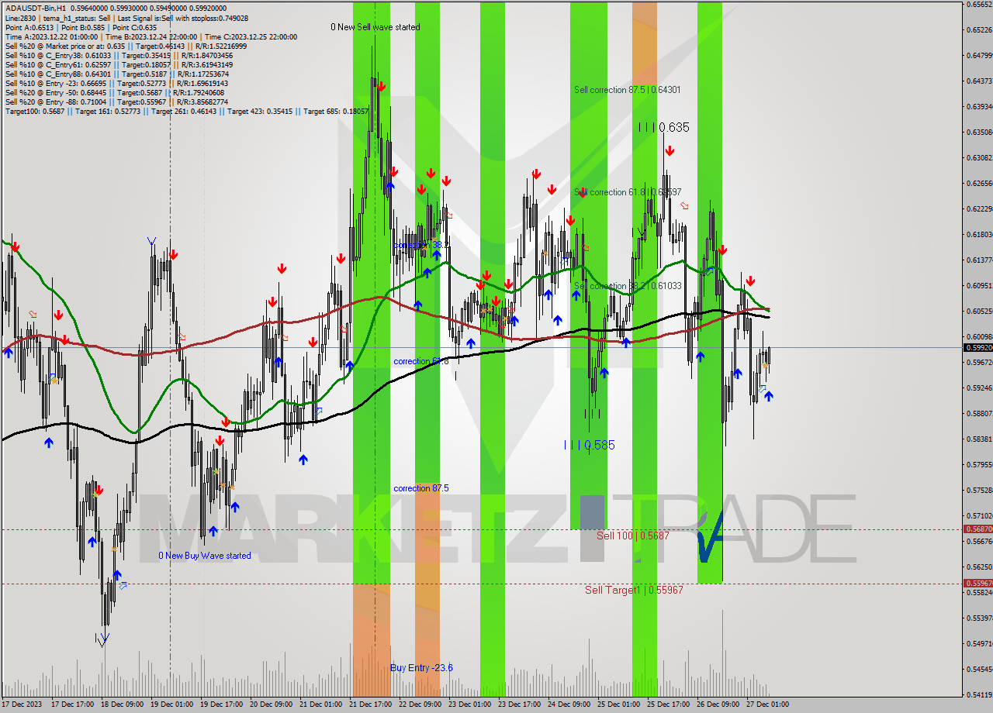The width and height of the screenshot is (993, 713).
Task: Click the 'Time A:2023.12.22 01:00:00' info line
Action: click(x=151, y=36)
